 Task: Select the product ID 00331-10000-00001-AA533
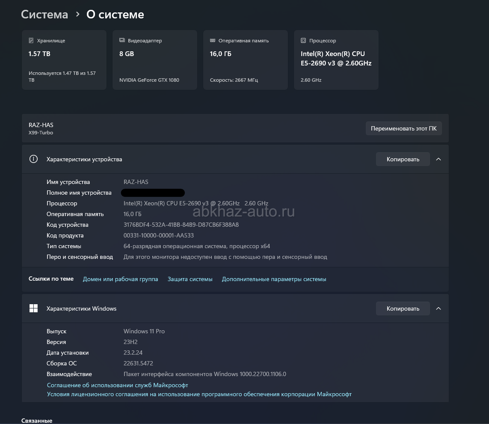click(x=158, y=235)
